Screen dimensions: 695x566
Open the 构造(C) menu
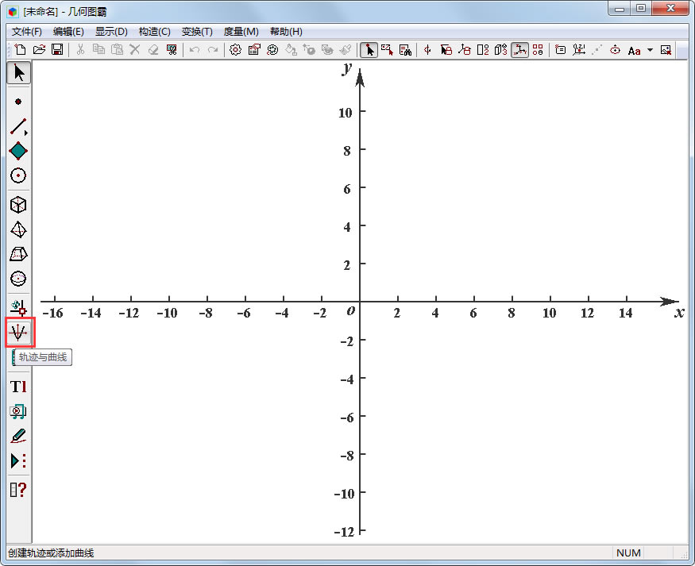[154, 32]
